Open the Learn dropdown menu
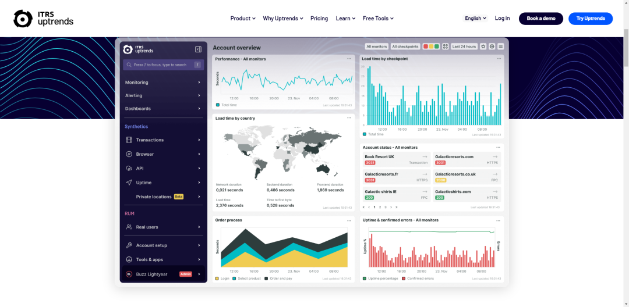The image size is (629, 307). pyautogui.click(x=345, y=19)
